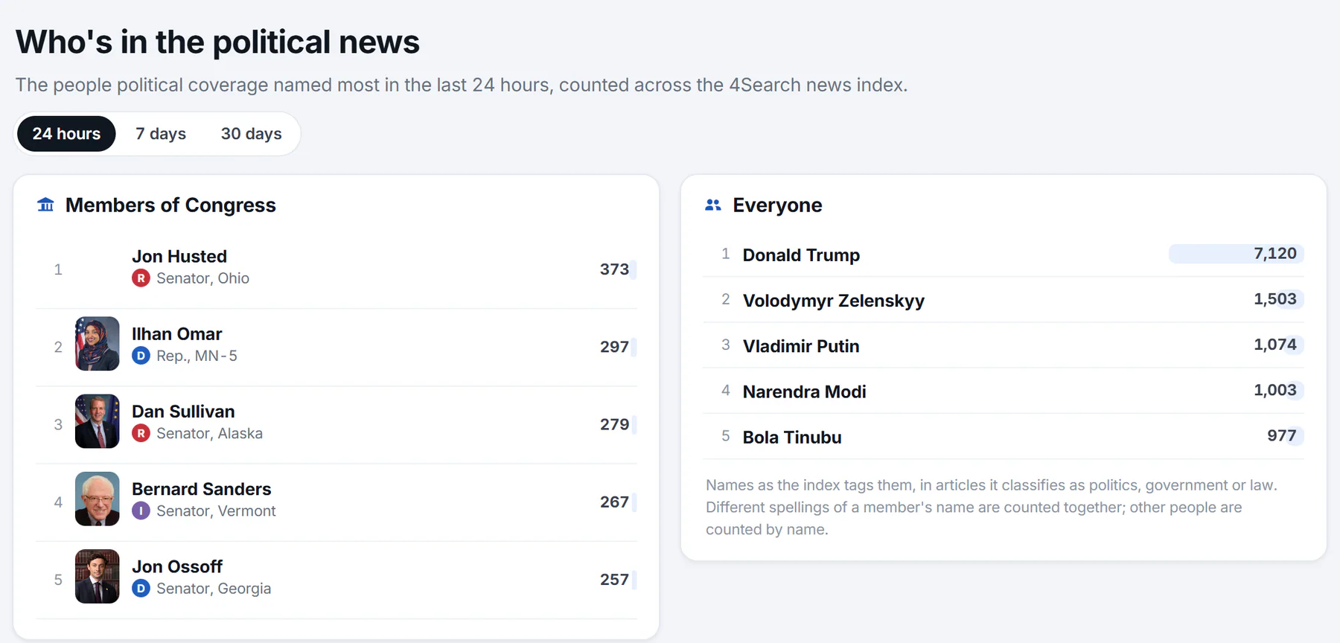
Task: Click Bernard Sanders' 267 mention count
Action: point(615,502)
